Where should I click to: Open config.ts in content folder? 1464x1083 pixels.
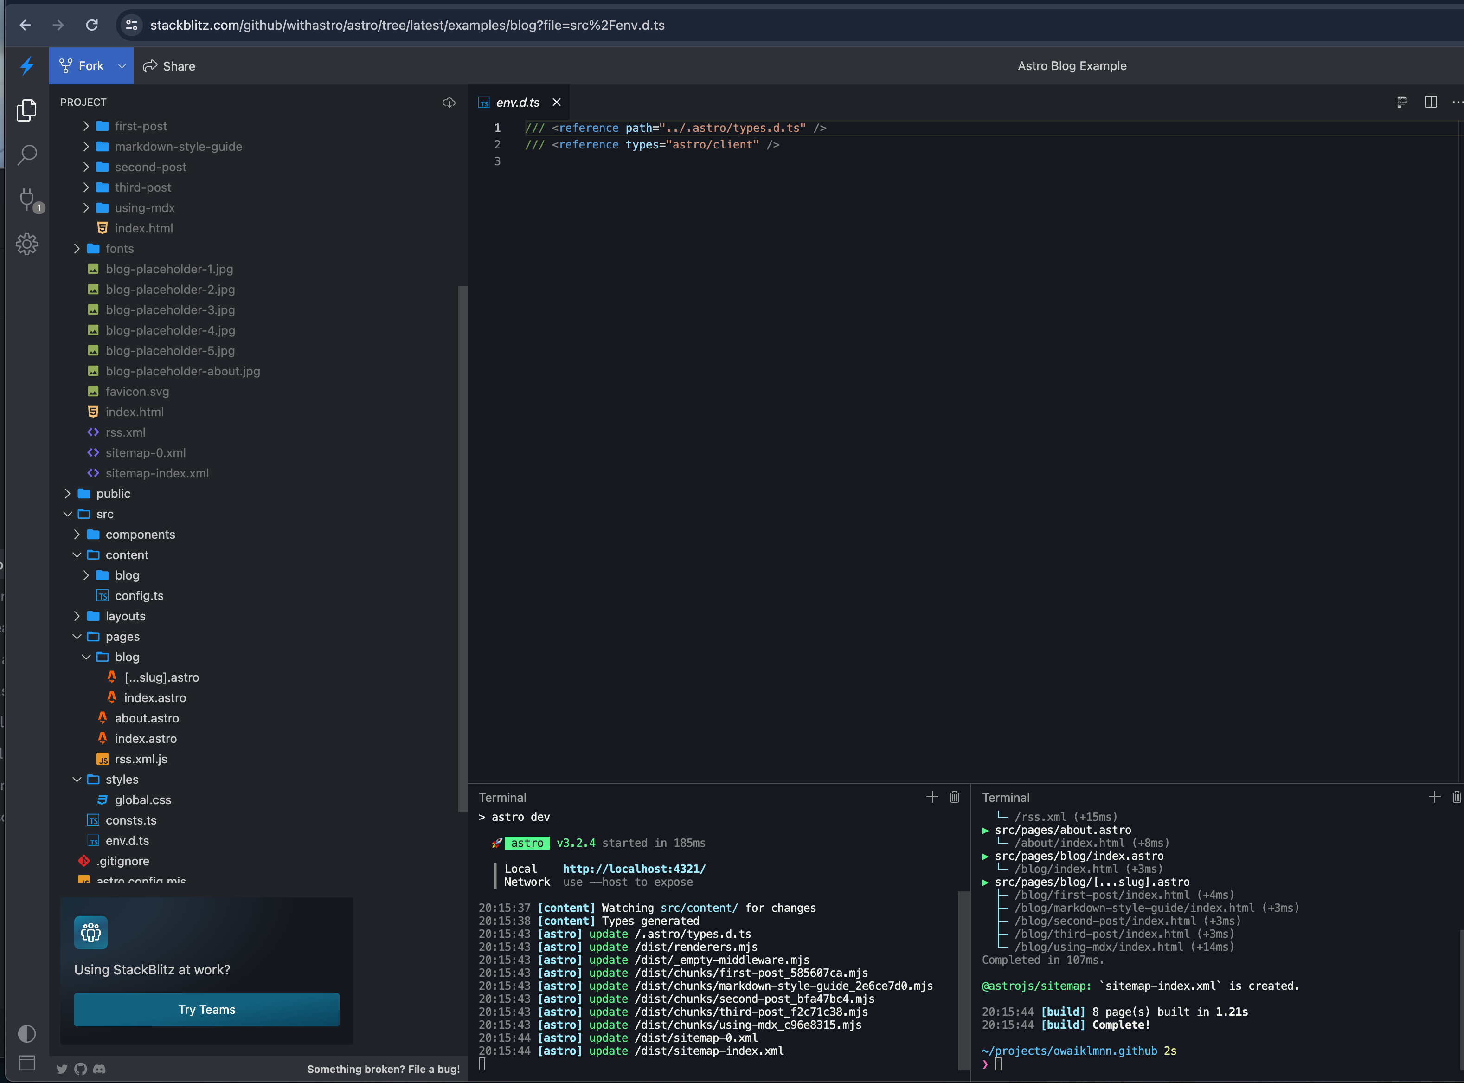[139, 596]
